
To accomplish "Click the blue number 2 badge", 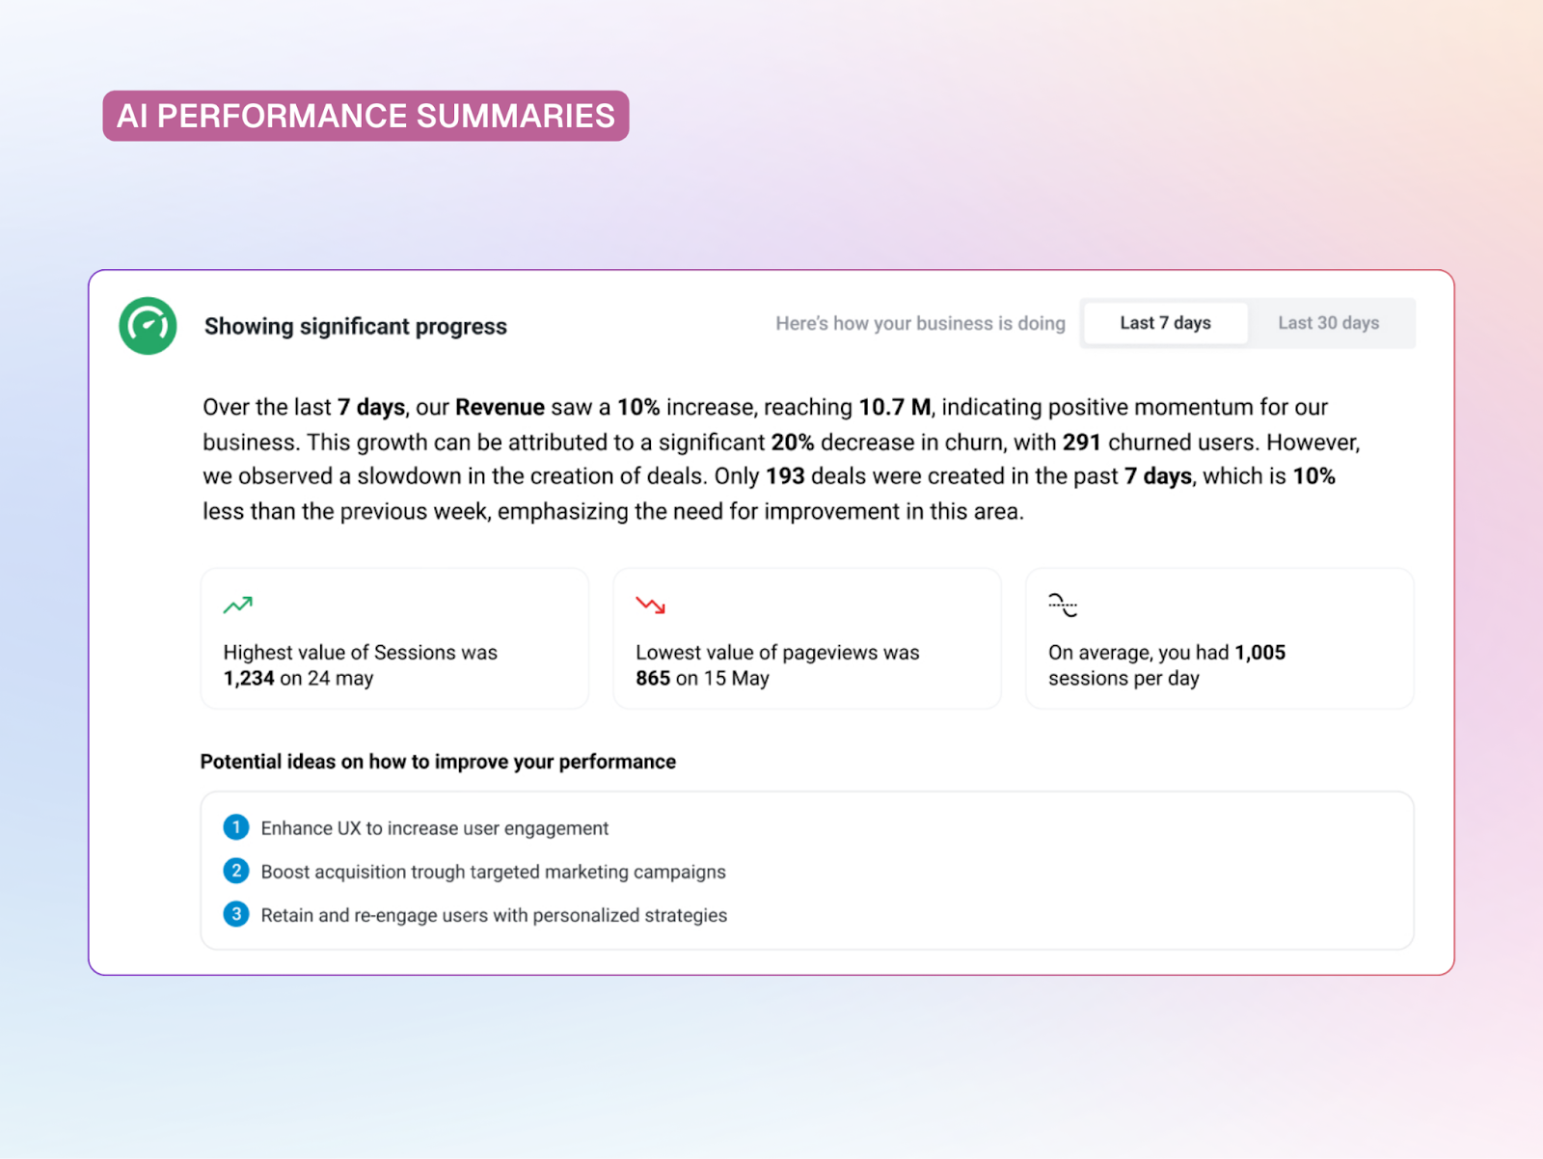I will coord(236,871).
